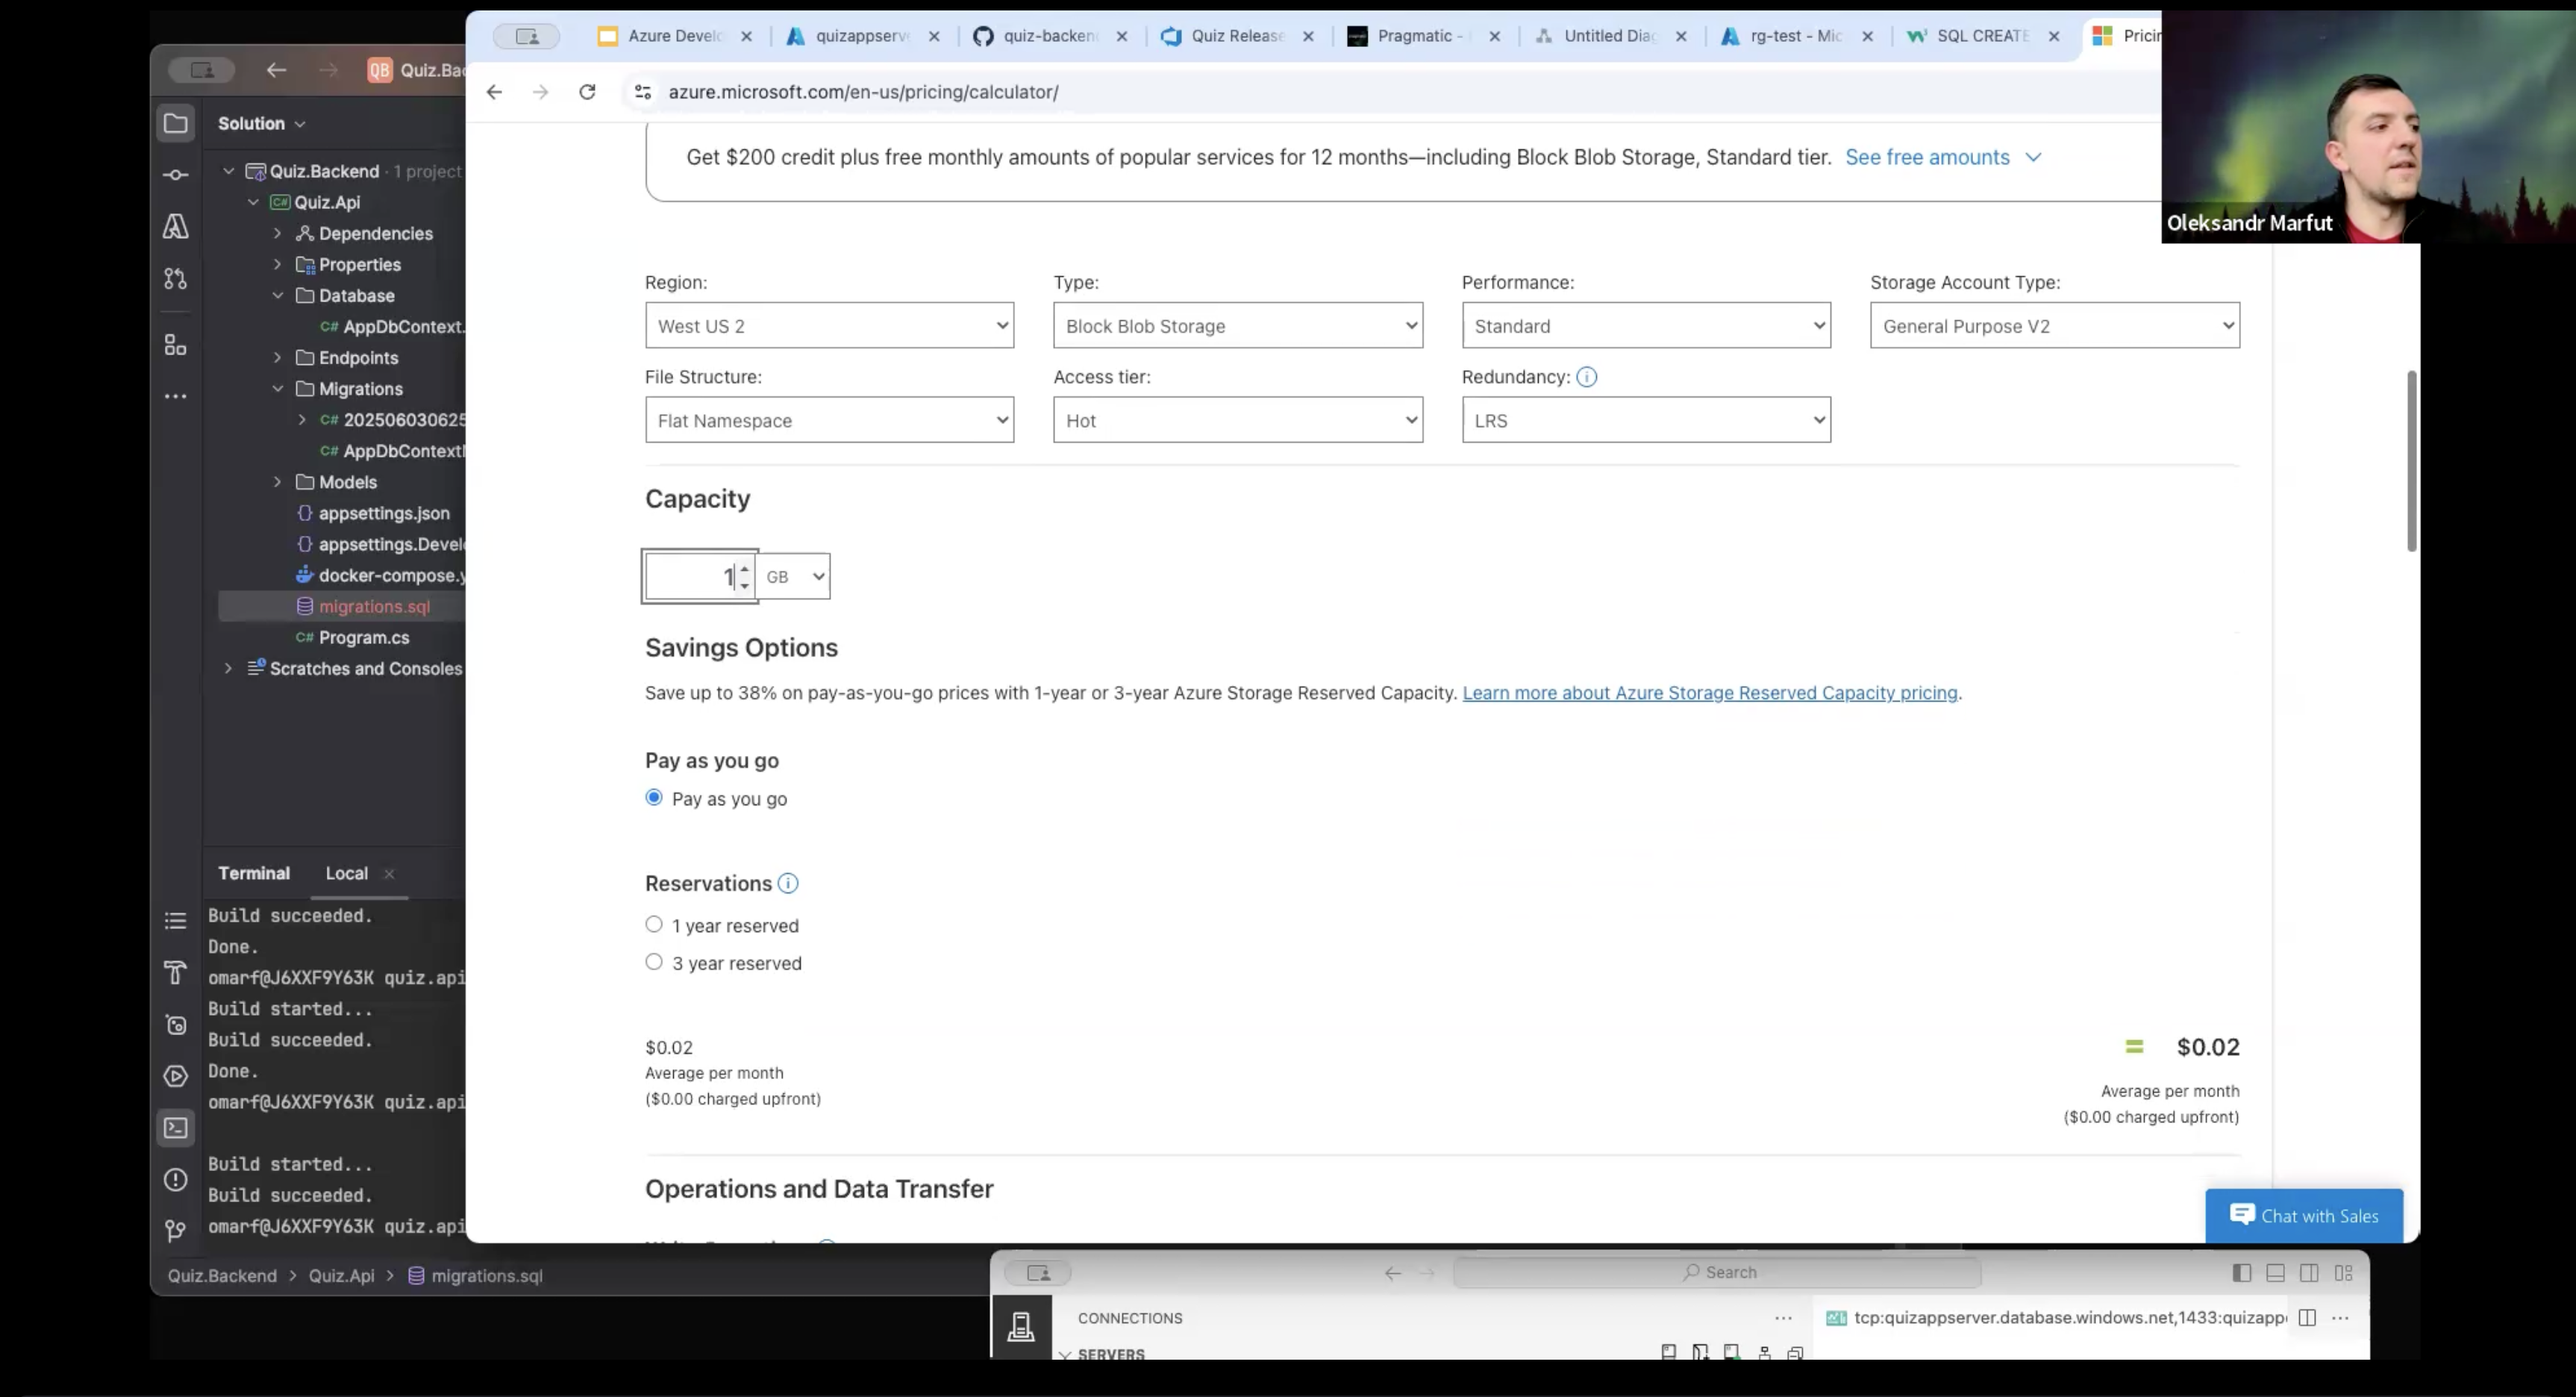Open the Redundancy dropdown showing LRS
This screenshot has height=1397, width=2576.
pyautogui.click(x=1646, y=420)
